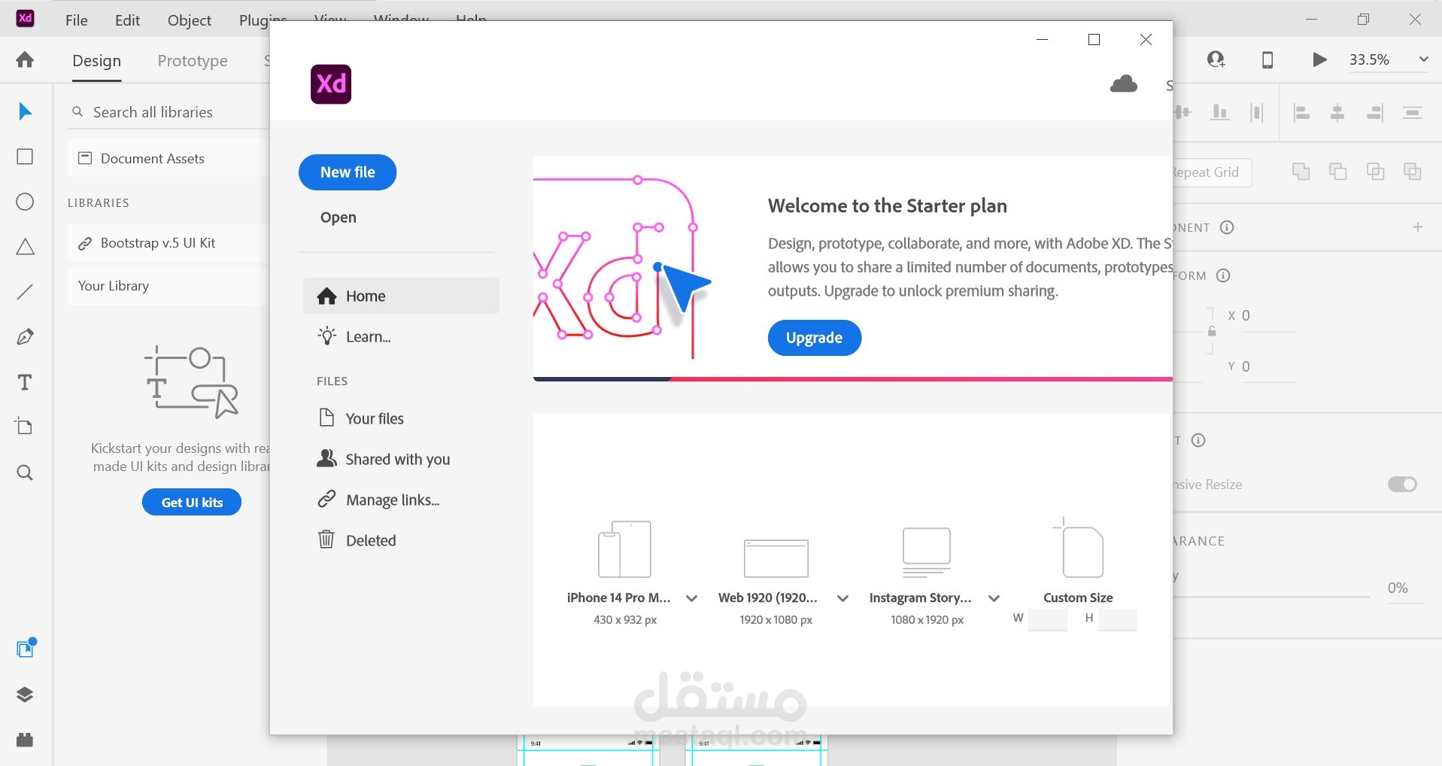Click the boolean Add (union) icon
This screenshot has width=1442, height=766.
coord(1301,172)
